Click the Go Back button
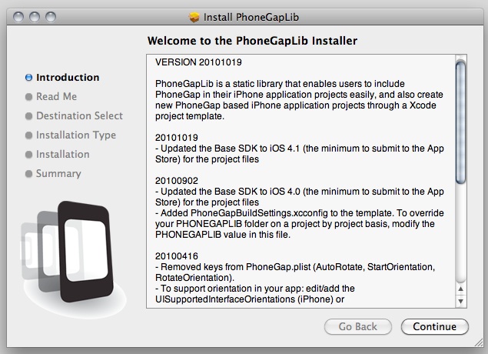Image resolution: width=488 pixels, height=354 pixels. point(358,326)
